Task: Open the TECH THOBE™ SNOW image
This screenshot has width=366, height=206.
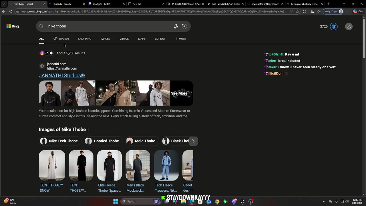Action: (x=52, y=165)
